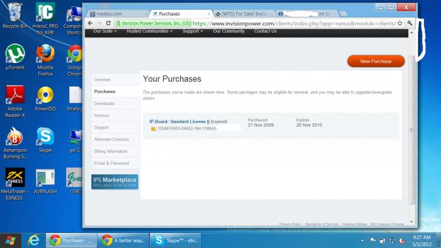Click the page scrollbar up arrow
Viewport: 441px width, 248px height.
point(412,33)
